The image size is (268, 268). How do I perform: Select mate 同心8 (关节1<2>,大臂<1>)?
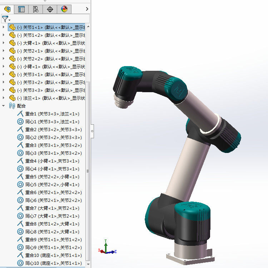coord(48,232)
